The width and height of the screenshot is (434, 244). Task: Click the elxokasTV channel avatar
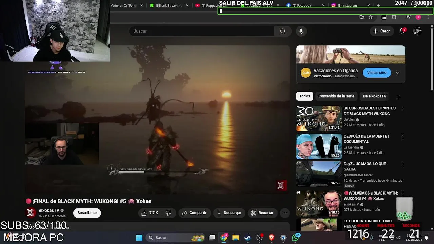[31, 212]
